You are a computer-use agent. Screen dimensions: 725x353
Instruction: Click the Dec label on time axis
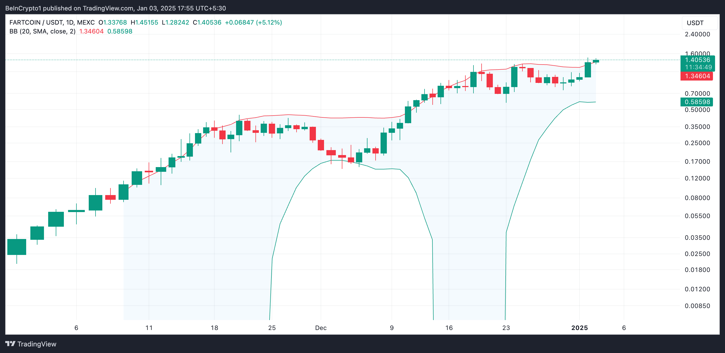coord(321,328)
